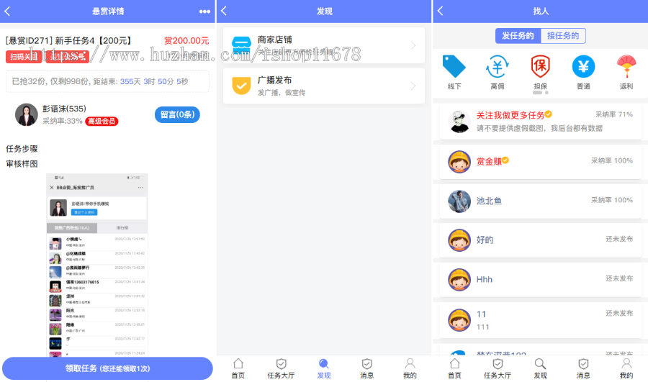648x382 pixels.
Task: Open the 审核样图 sample screenshot
Action: (97, 265)
